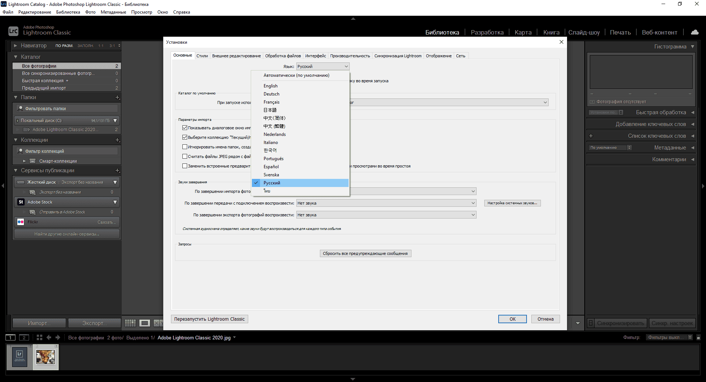
Task: Enable Заменить встроенные предварительные checkbox
Action: (x=185, y=166)
